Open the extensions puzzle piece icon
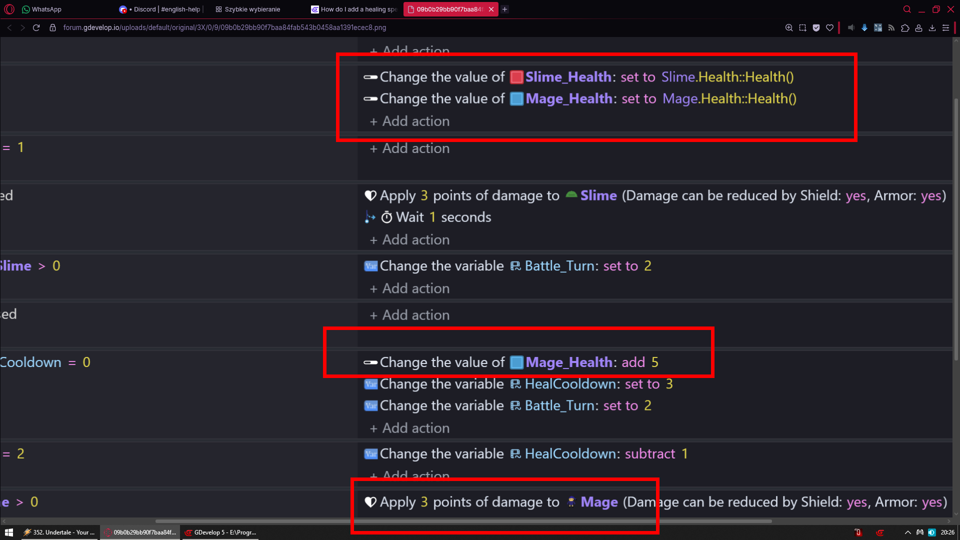This screenshot has width=960, height=540. 905,27
